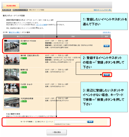Click the イベント優先 sort label
Image resolution: width=129 pixels, height=137 pixels.
(26, 32)
